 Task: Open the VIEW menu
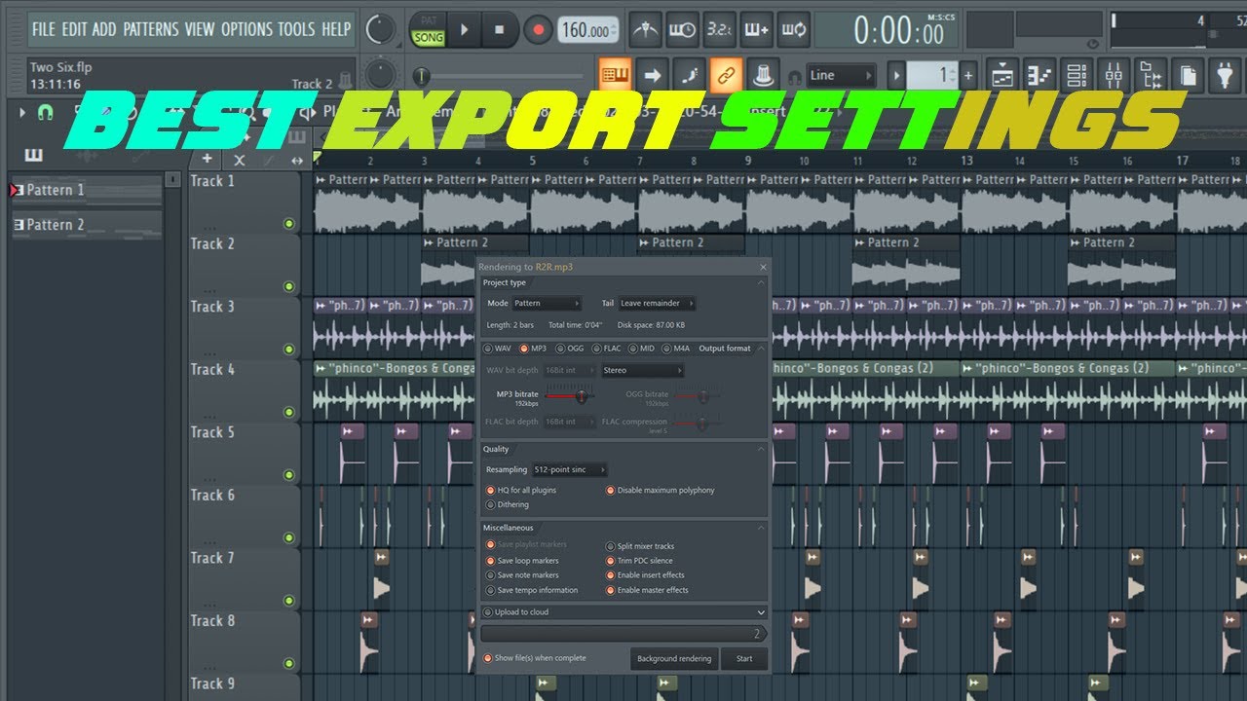coord(200,29)
